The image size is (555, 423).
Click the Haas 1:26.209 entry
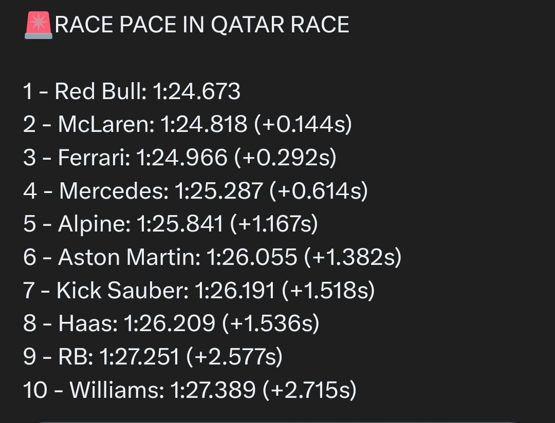pyautogui.click(x=171, y=323)
